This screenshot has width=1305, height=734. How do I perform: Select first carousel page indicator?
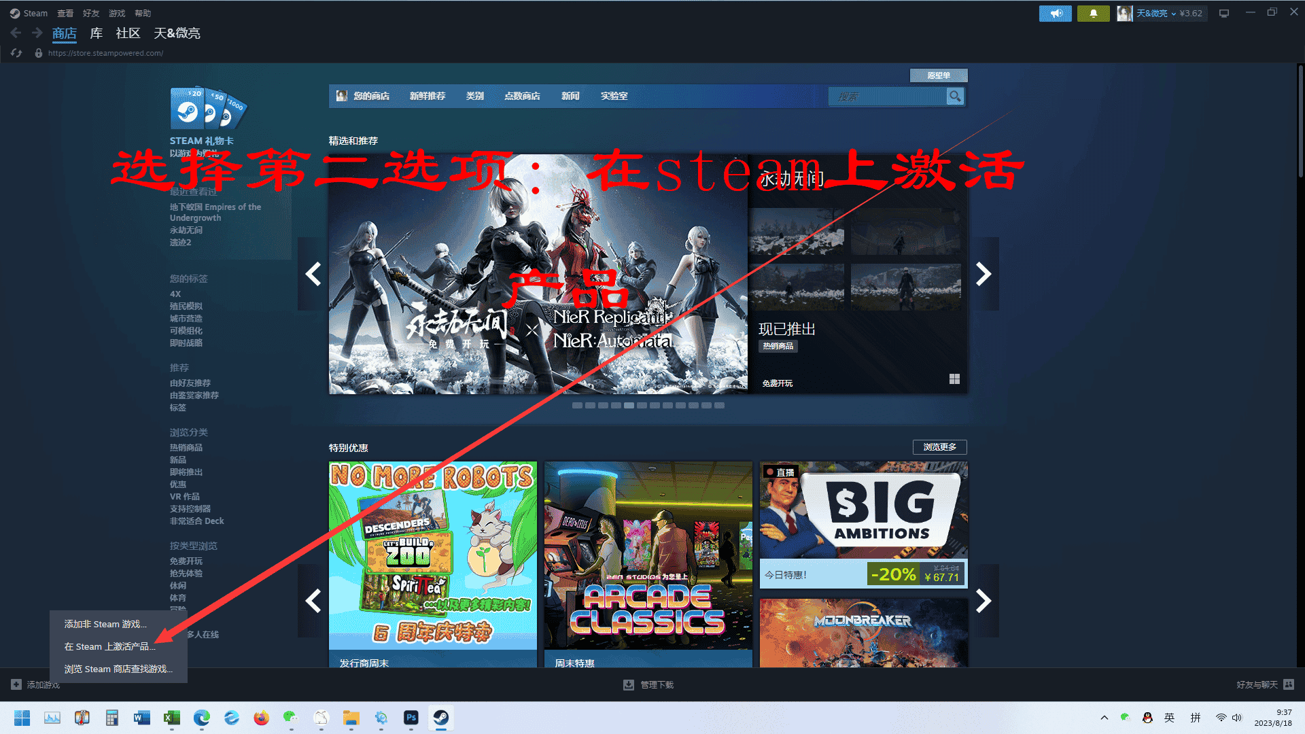(577, 406)
